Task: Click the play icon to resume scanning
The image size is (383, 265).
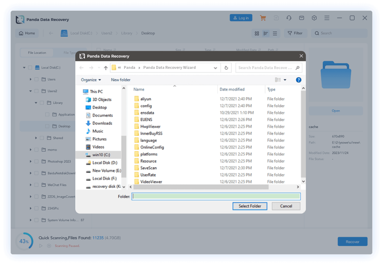Action: tap(41, 246)
